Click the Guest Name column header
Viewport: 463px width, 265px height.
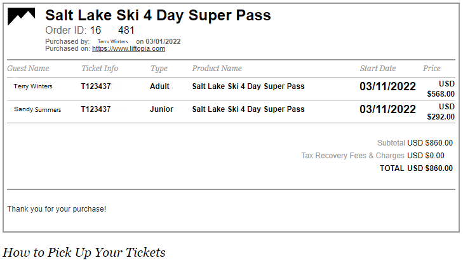pos(28,69)
